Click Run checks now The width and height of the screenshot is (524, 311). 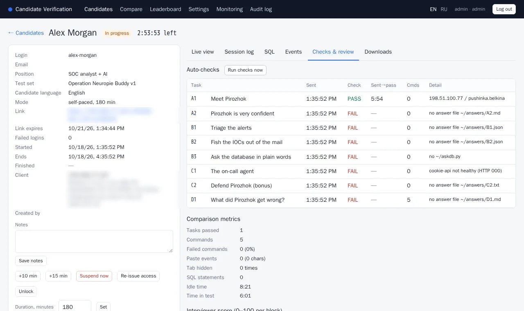tap(245, 70)
